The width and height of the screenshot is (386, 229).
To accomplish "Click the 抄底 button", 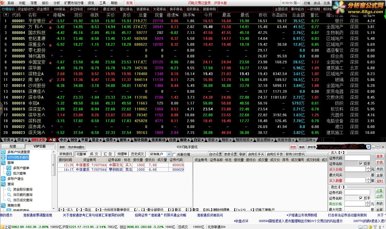I will 380,162.
